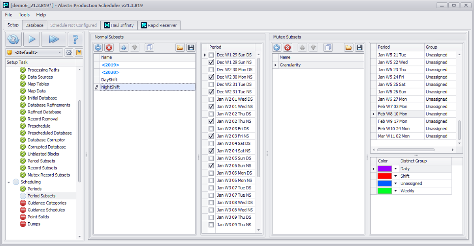Image resolution: width=474 pixels, height=246 pixels.
Task: Open help via the question mark icon
Action: (75, 39)
